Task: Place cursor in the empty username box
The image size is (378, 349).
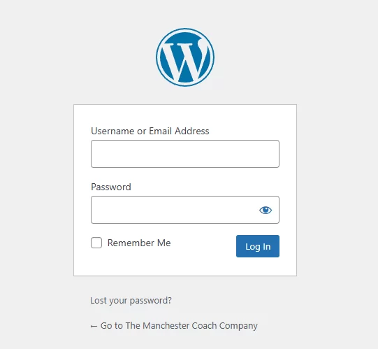Action: [x=185, y=154]
